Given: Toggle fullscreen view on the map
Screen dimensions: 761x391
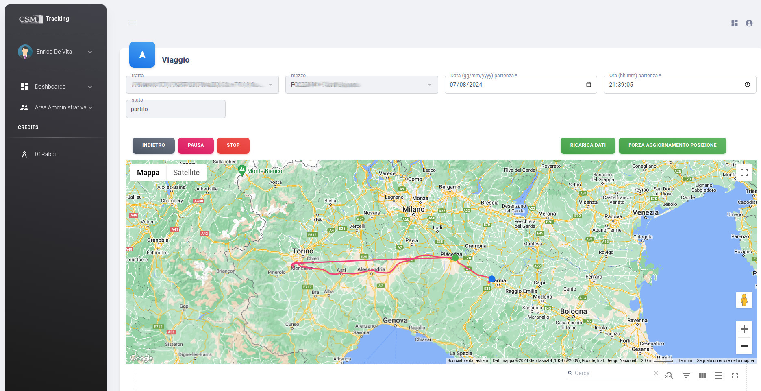Looking at the screenshot, I should [x=744, y=173].
